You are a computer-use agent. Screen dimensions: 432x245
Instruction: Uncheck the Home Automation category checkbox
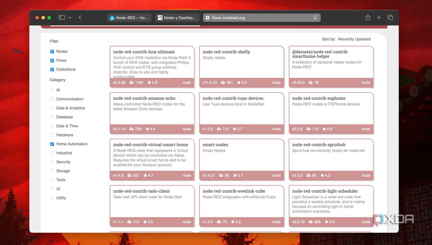(52, 144)
